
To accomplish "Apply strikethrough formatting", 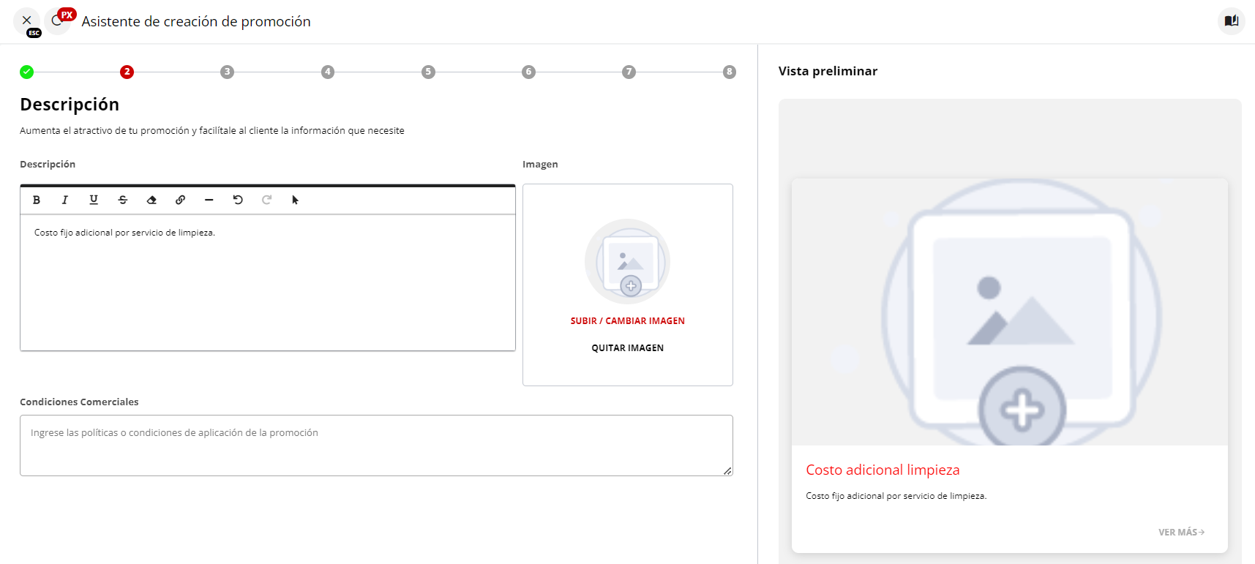I will point(123,200).
